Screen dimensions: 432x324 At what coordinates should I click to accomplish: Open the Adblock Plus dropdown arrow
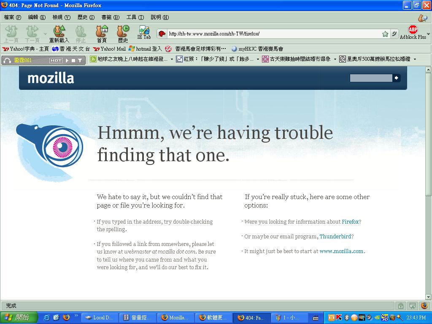[429, 34]
